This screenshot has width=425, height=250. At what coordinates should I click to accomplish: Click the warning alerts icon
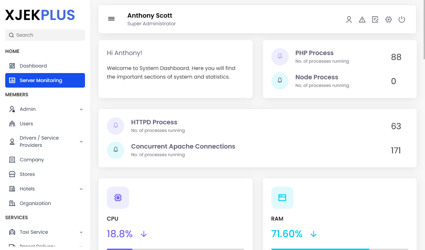[362, 19]
